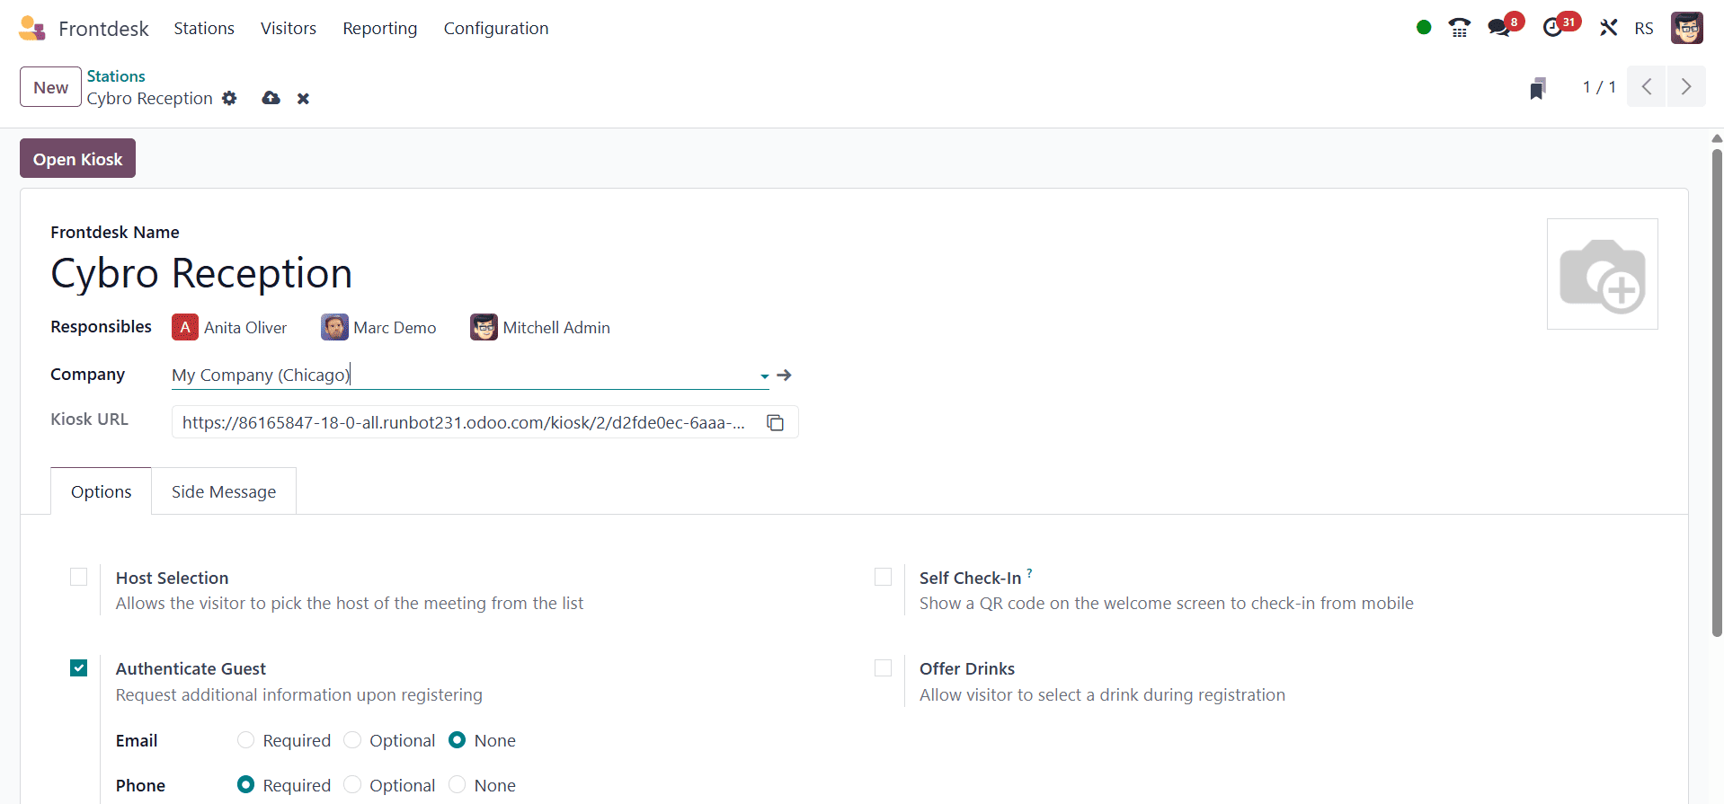
Task: Click the Open Kiosk button
Action: [x=78, y=159]
